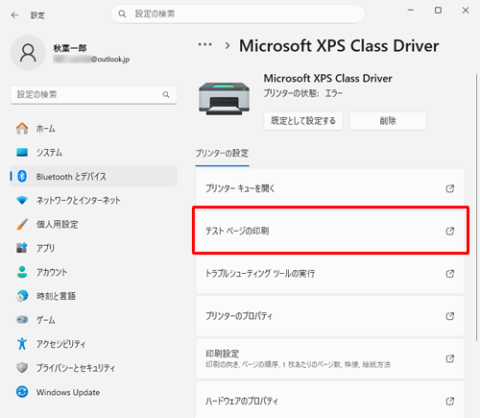This screenshot has height=418, width=480.
Task: Click the magnifier in top search bar
Action: tap(122, 13)
